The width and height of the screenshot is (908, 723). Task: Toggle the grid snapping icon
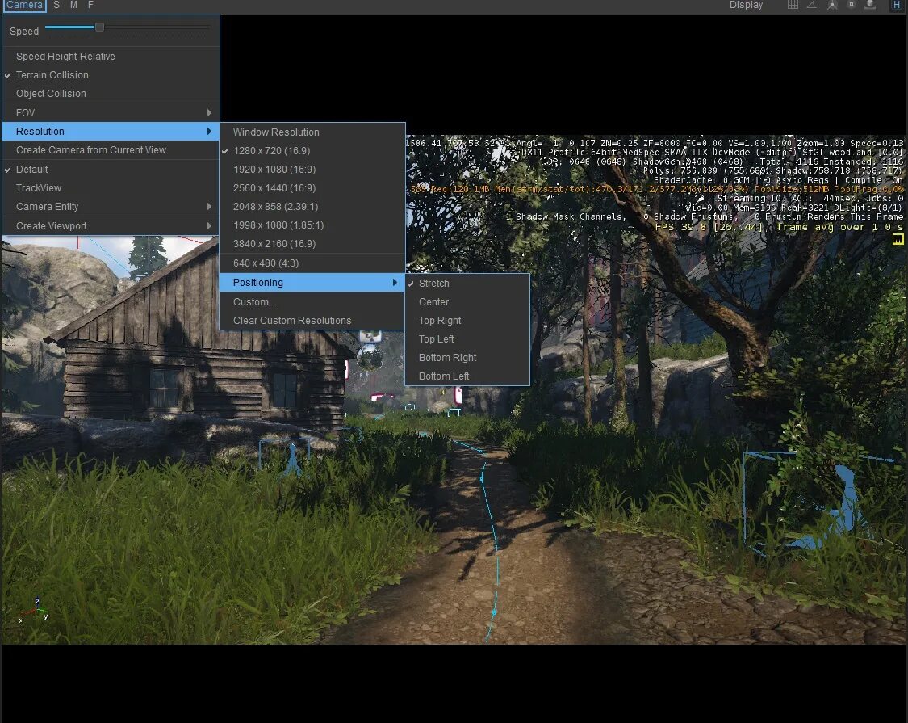coord(793,5)
